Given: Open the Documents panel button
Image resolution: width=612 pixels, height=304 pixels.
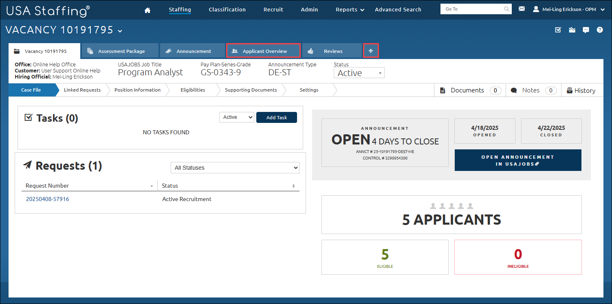Looking at the screenshot, I should tap(470, 90).
